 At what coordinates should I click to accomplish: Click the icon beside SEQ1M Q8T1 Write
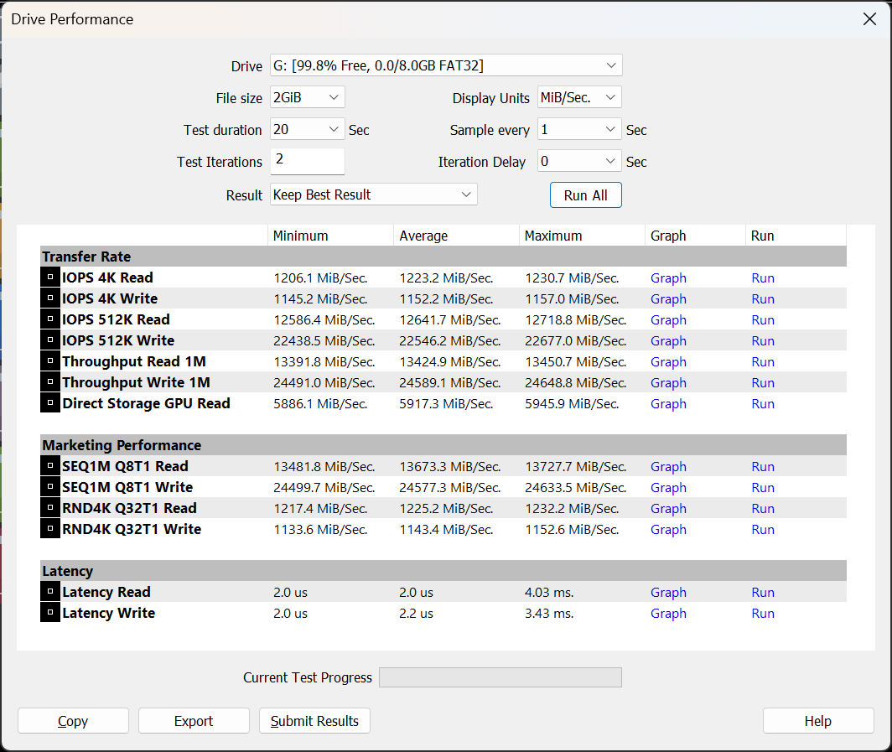point(50,487)
